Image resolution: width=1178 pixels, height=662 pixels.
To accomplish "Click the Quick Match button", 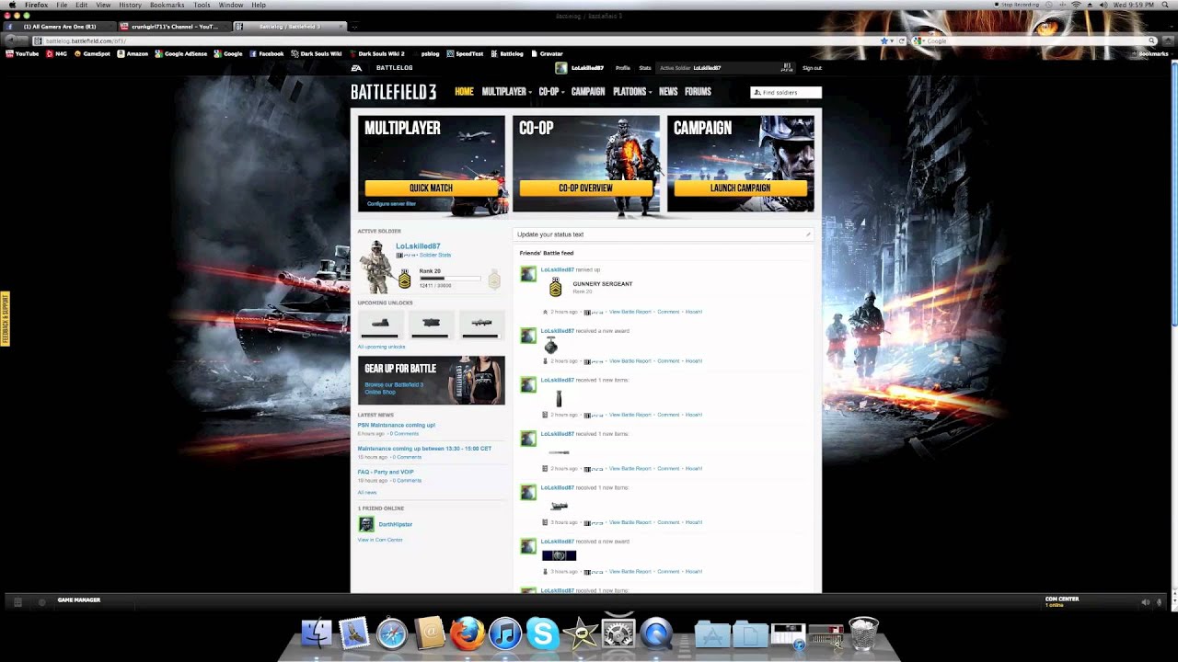I will point(431,188).
